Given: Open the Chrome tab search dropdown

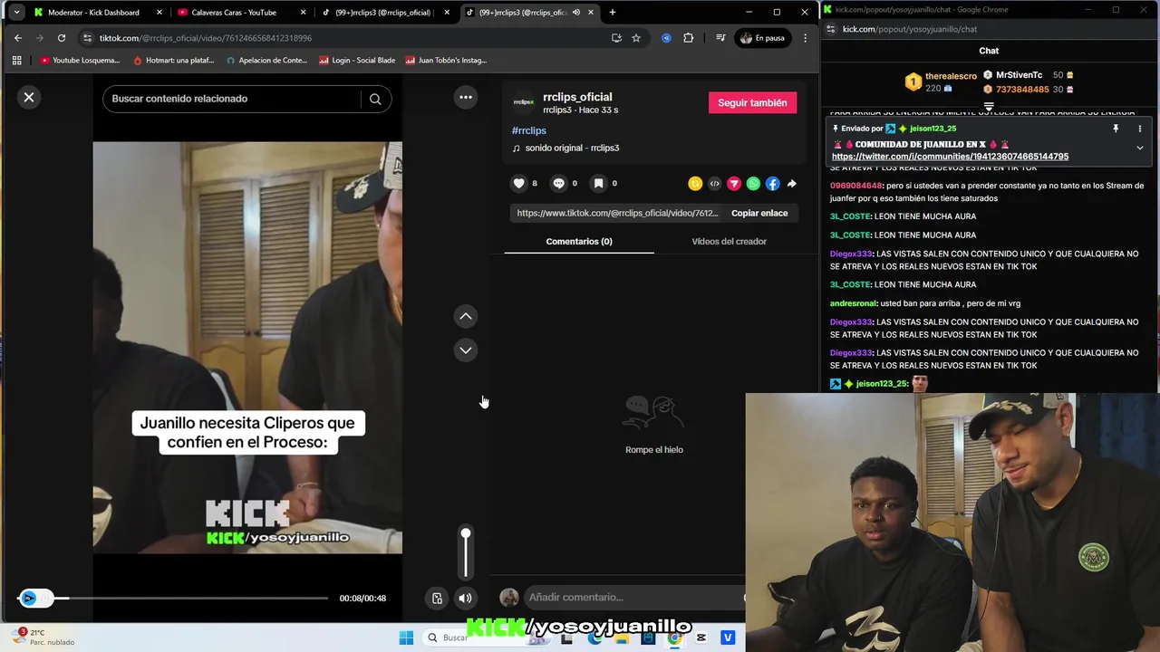Looking at the screenshot, I should pos(16,13).
